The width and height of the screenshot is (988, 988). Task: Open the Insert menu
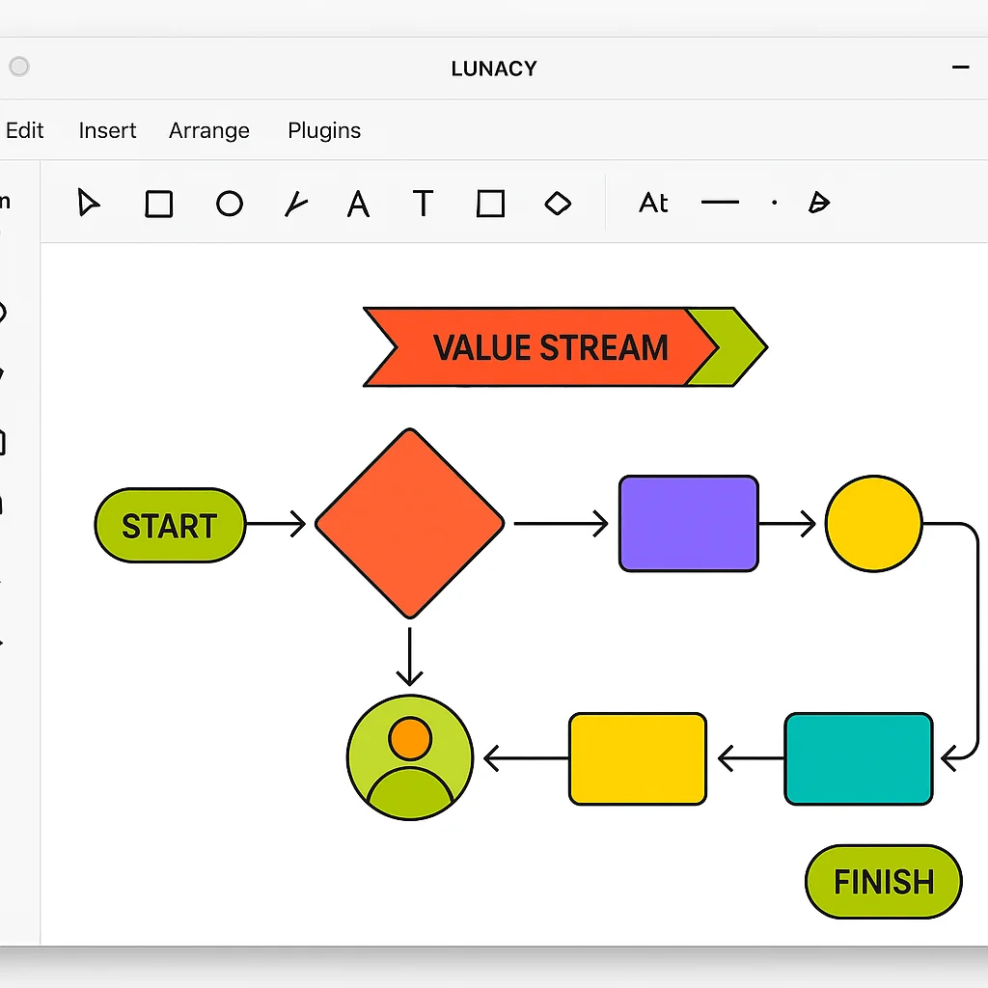pyautogui.click(x=107, y=130)
